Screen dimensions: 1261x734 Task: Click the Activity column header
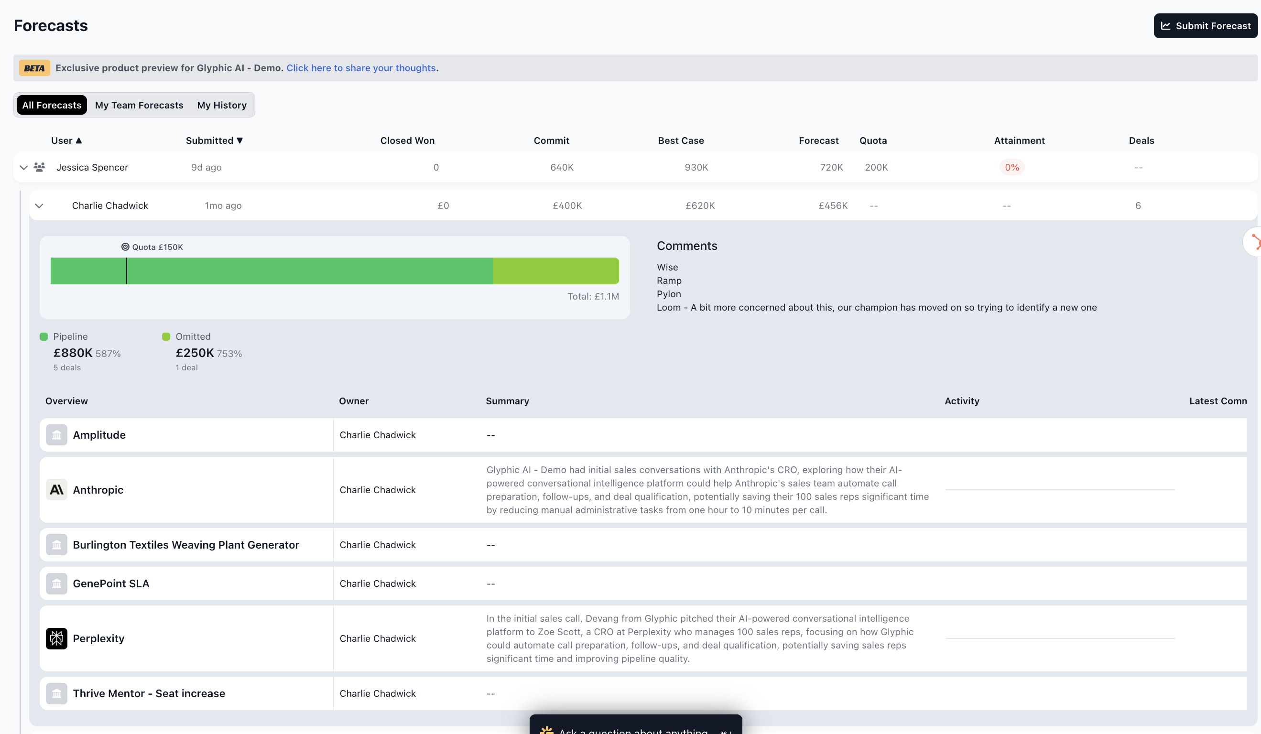pyautogui.click(x=962, y=401)
